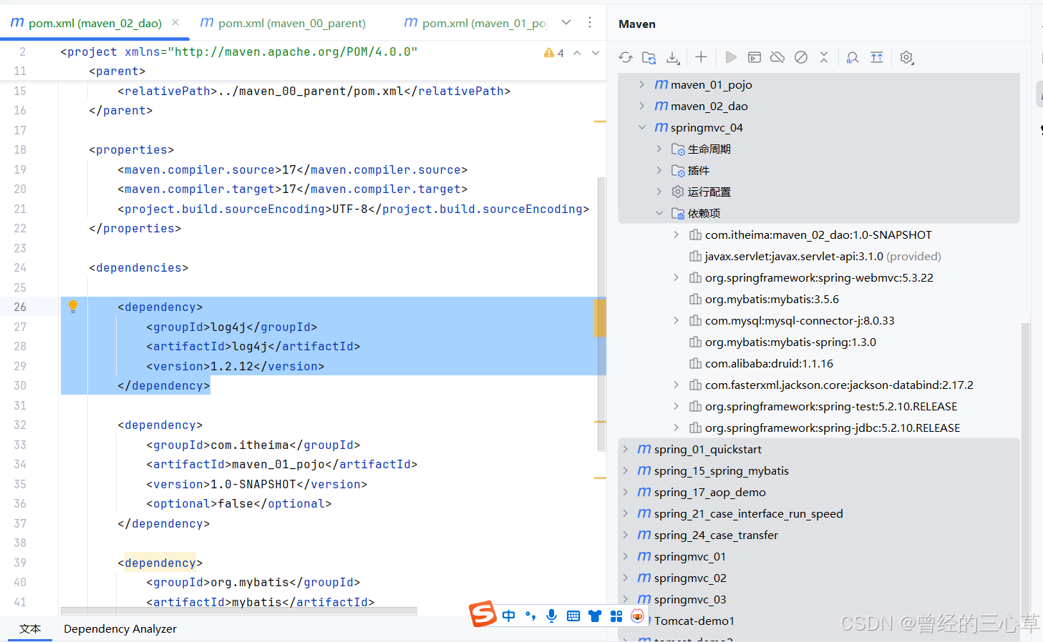Open Maven settings gear icon
Viewport: 1043px width, 642px height.
[x=907, y=58]
